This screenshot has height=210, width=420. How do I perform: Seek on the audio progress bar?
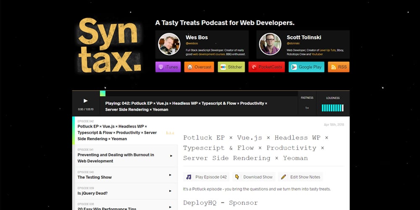(x=199, y=94)
